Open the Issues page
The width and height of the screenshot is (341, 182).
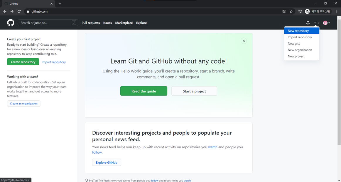(x=107, y=23)
